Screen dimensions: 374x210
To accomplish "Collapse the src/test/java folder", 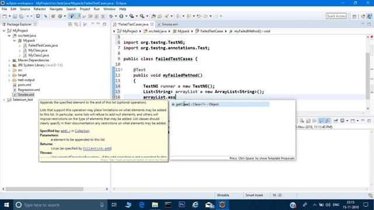I will point(9,36).
